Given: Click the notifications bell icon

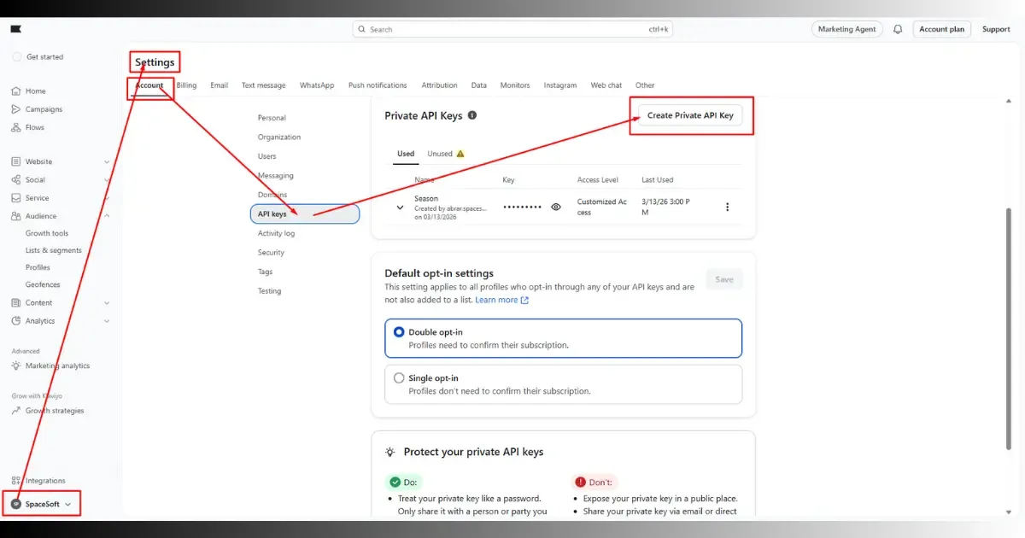Looking at the screenshot, I should (898, 29).
